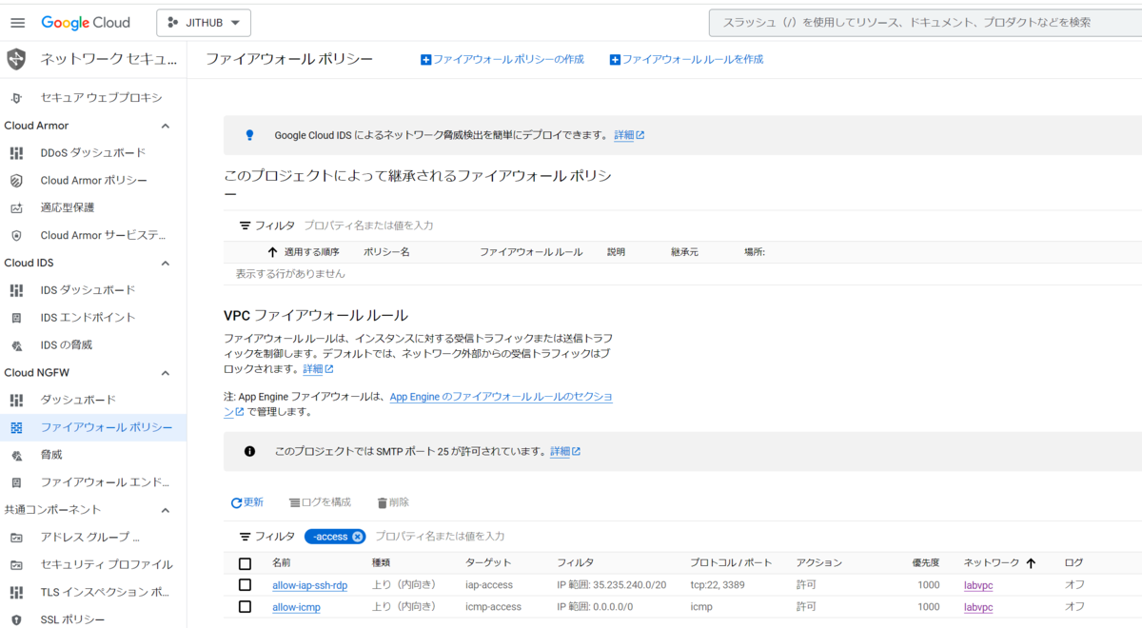Check the allow-iap-ssh-rdp row checkbox
1142x628 pixels.
[245, 585]
